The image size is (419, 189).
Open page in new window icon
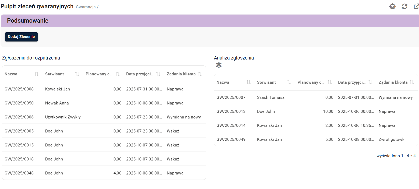point(416,6)
